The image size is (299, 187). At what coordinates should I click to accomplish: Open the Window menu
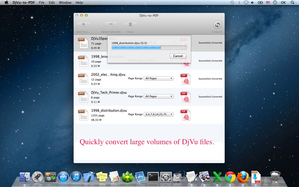pos(65,3)
